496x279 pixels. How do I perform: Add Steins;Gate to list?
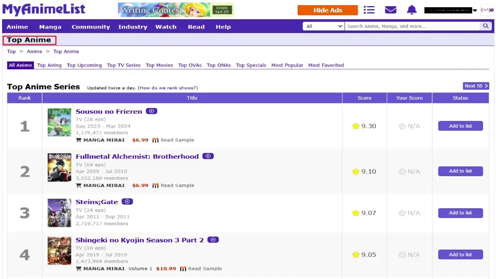[460, 213]
